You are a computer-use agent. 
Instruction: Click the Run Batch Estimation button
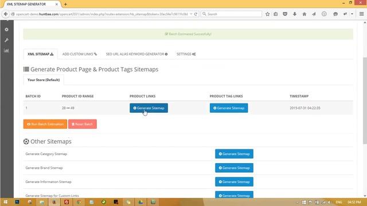45,124
